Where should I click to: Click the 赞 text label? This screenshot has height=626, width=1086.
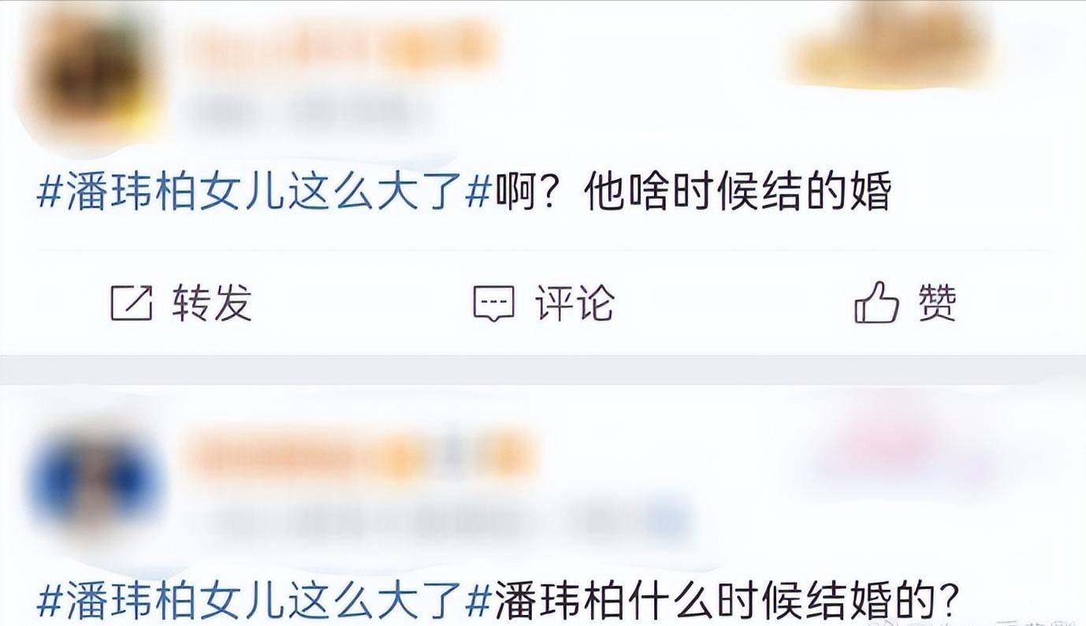coord(937,304)
